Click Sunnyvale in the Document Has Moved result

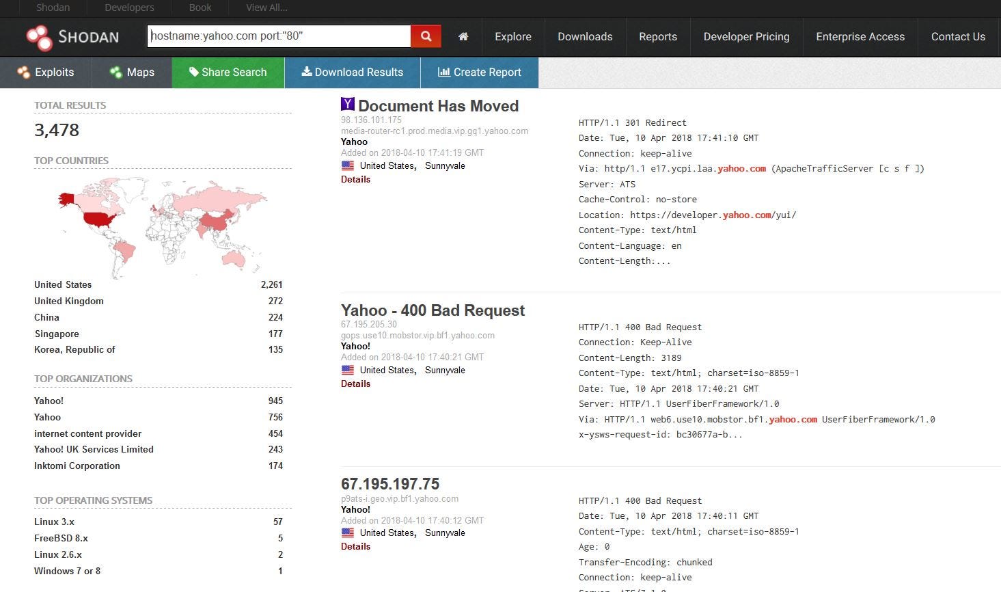445,165
